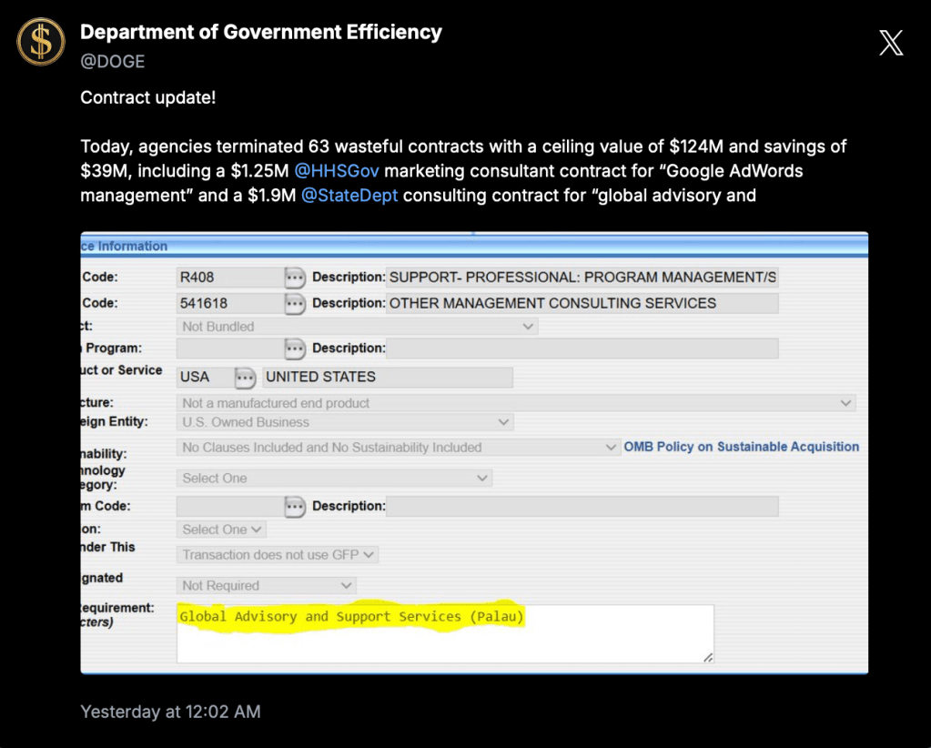The width and height of the screenshot is (931, 748).
Task: Open the @HHSGov mention link
Action: pos(337,171)
